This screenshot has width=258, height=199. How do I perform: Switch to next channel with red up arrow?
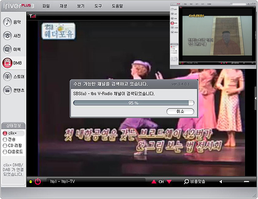pyautogui.click(x=154, y=181)
